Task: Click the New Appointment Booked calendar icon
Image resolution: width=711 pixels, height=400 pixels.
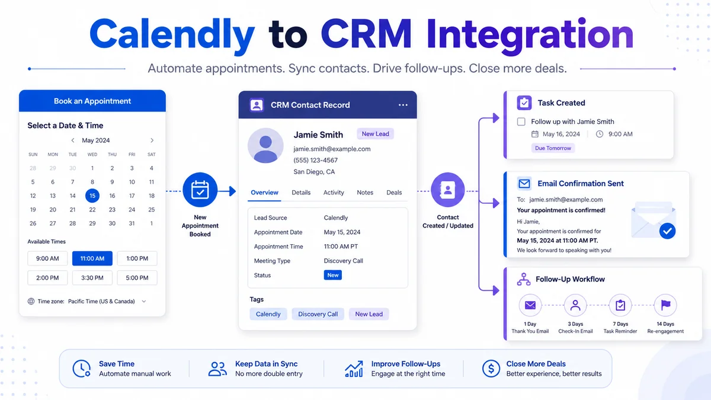Action: 200,191
